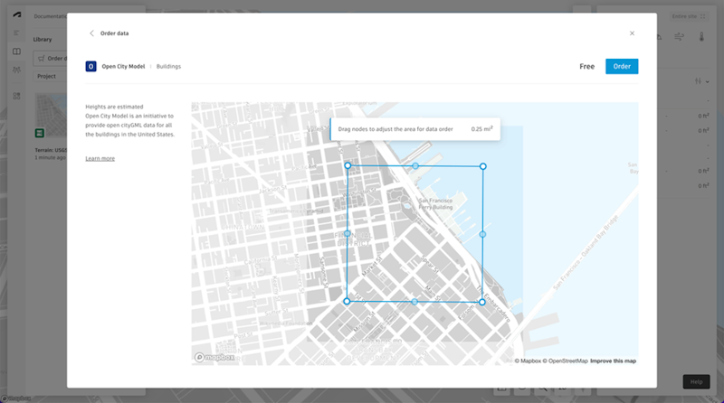Click the Open City Model logo icon
Image resolution: width=724 pixels, height=403 pixels.
click(91, 66)
